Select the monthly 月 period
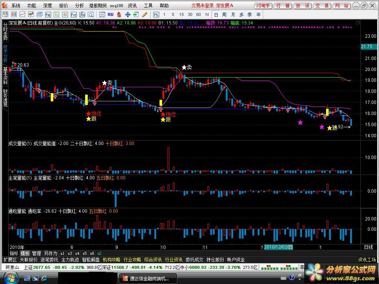 tap(233, 14)
